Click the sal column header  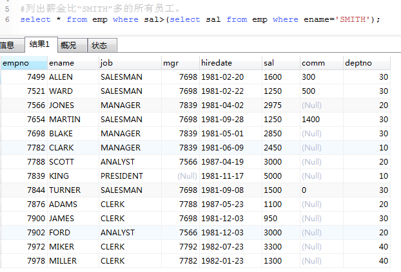(x=281, y=63)
